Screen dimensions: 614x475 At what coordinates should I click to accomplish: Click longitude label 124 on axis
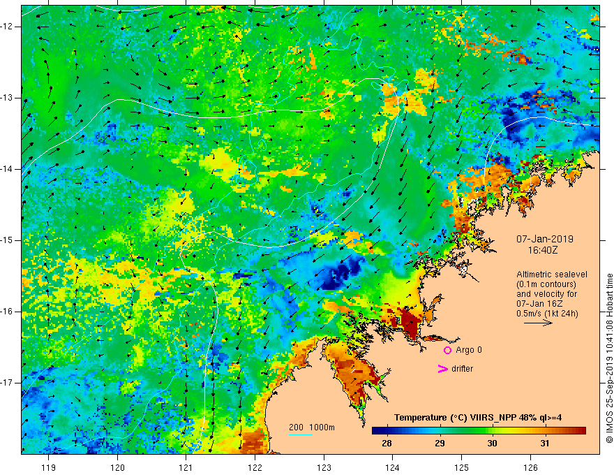tap(392, 467)
